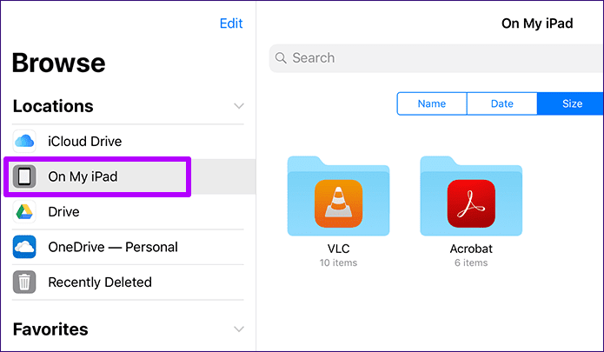The height and width of the screenshot is (352, 604).
Task: Select the On My iPad device icon
Action: point(24,176)
